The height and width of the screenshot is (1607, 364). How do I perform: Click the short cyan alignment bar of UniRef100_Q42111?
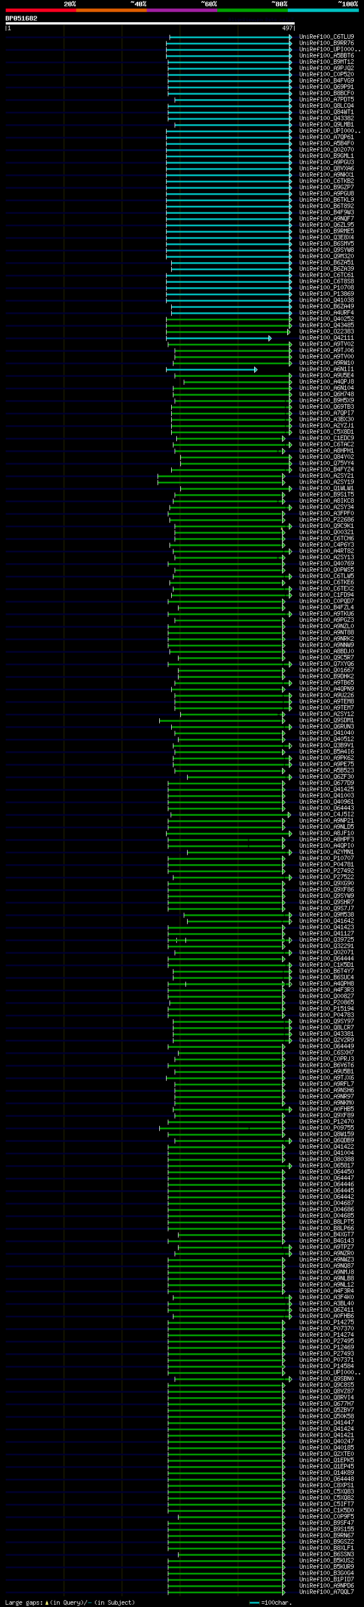(x=218, y=338)
